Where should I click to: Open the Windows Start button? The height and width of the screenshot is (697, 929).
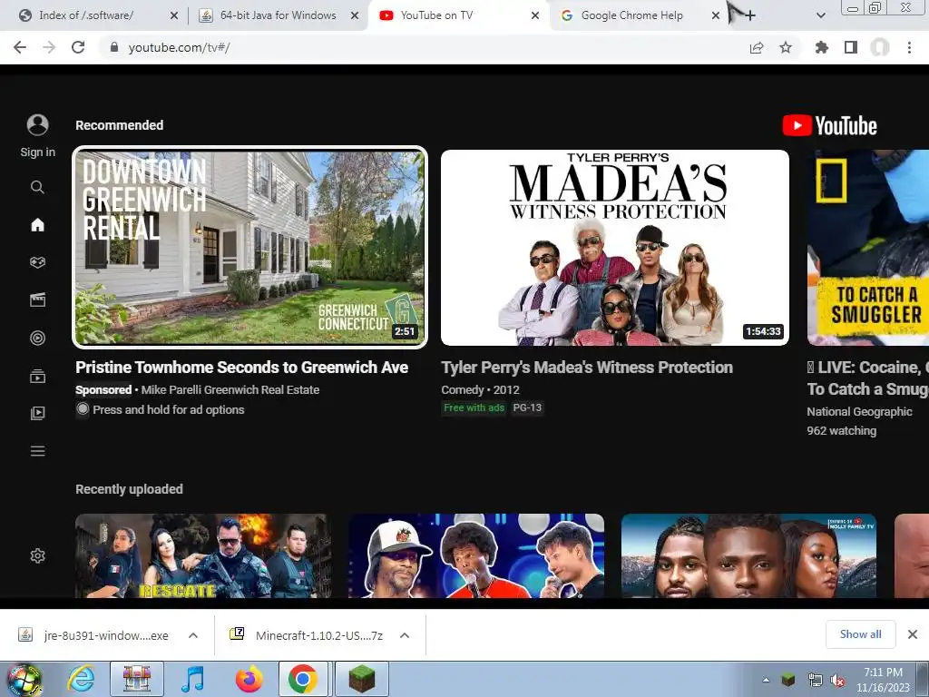[x=24, y=679]
